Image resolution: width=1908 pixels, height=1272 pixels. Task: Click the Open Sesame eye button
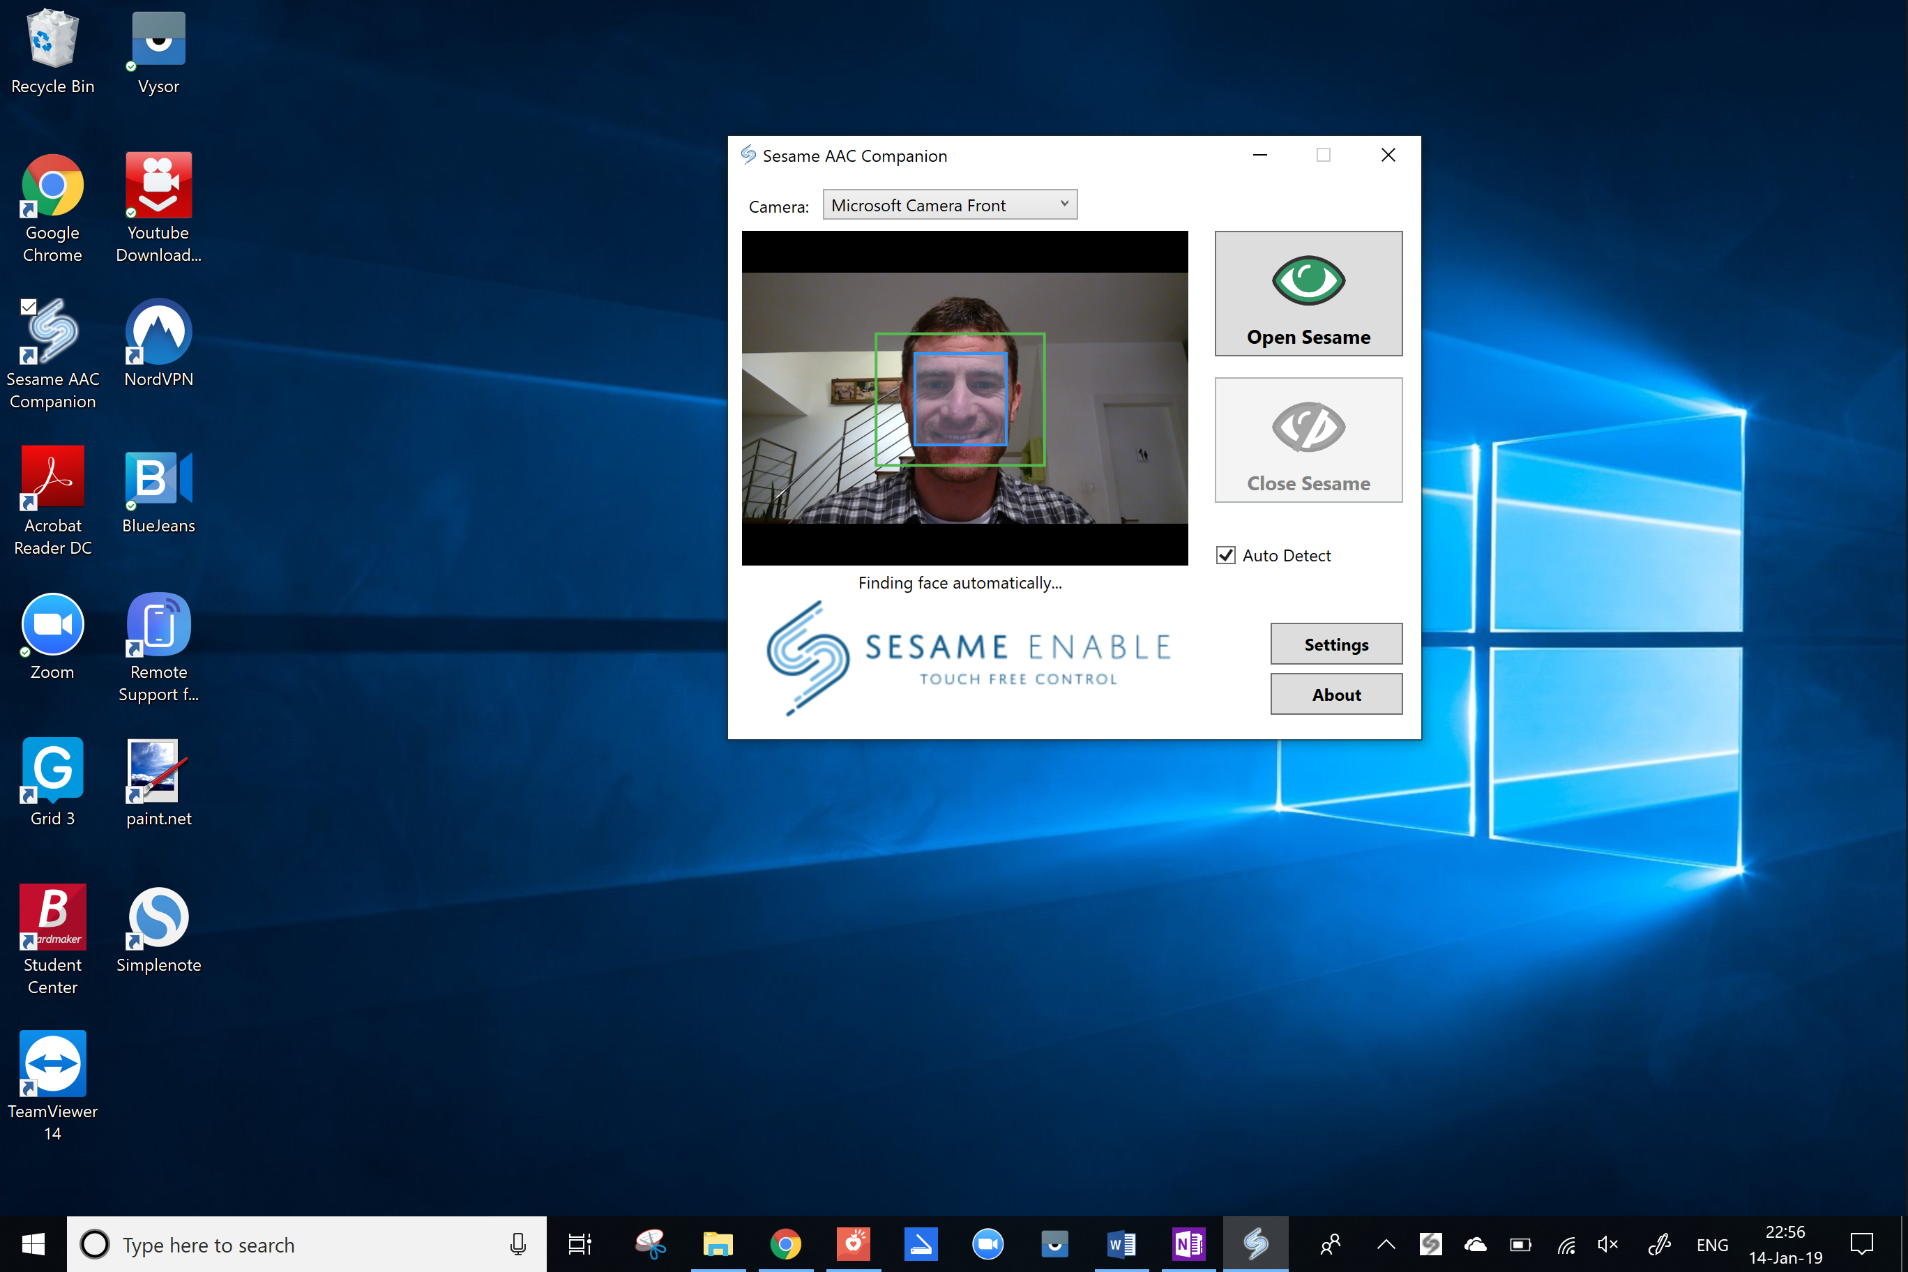pyautogui.click(x=1308, y=294)
